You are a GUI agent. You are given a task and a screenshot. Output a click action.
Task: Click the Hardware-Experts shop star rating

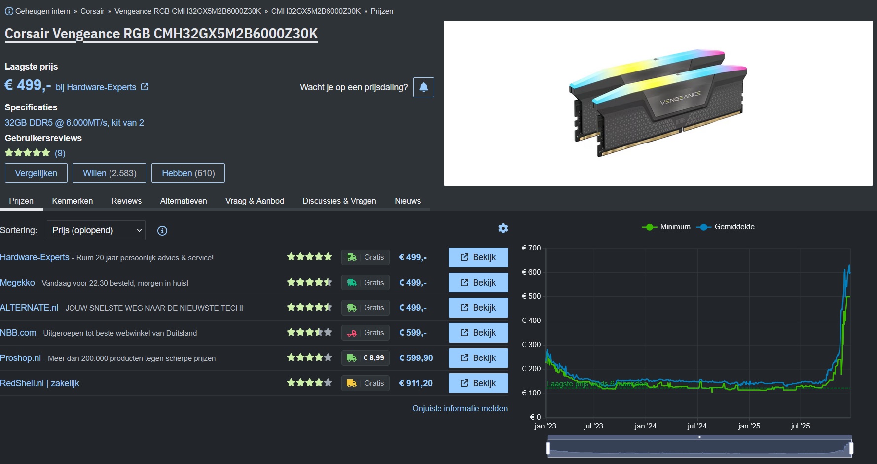[310, 257]
